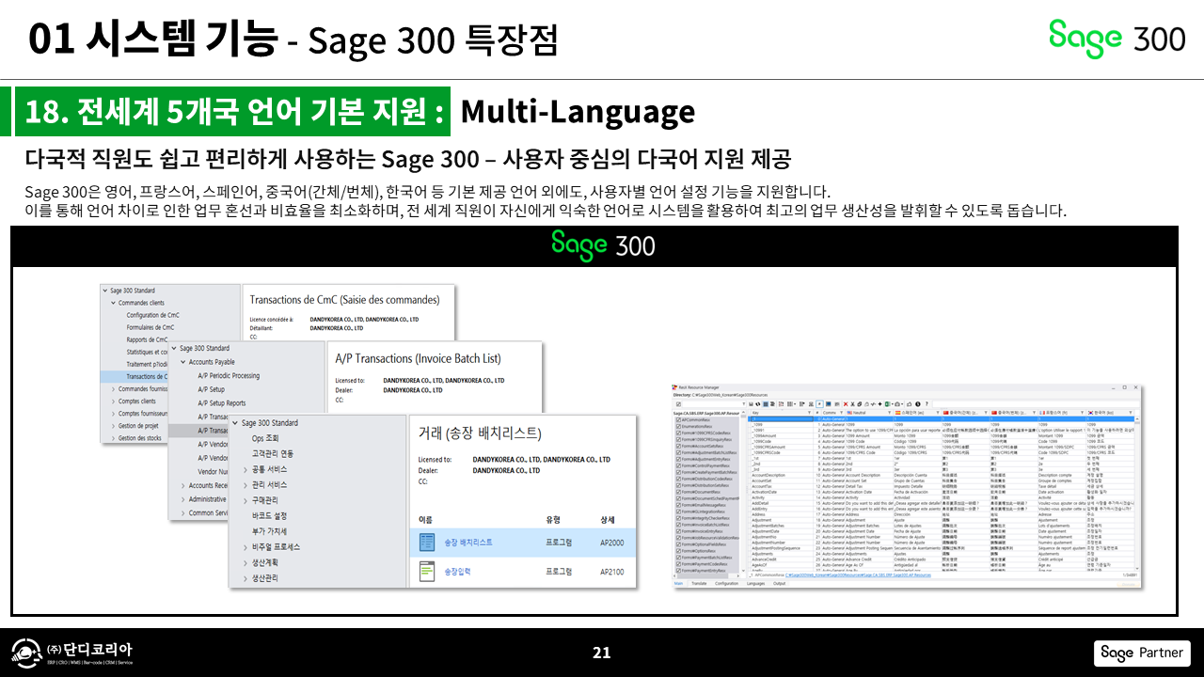Select the A/P Setup Reports tree item
1204x677 pixels.
(221, 402)
